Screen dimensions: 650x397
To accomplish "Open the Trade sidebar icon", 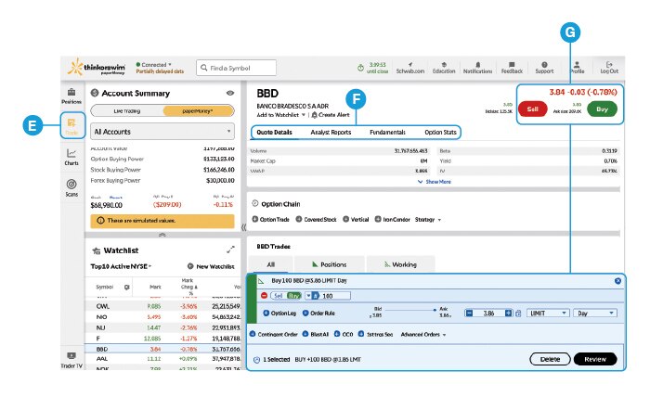I will (x=71, y=125).
